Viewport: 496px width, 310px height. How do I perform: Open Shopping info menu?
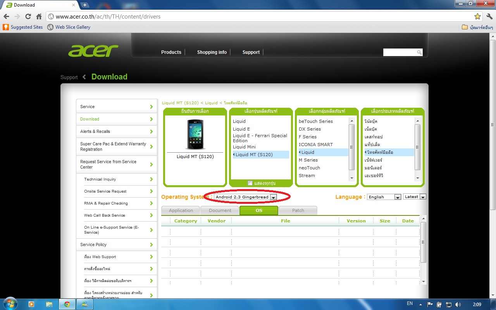click(x=212, y=52)
